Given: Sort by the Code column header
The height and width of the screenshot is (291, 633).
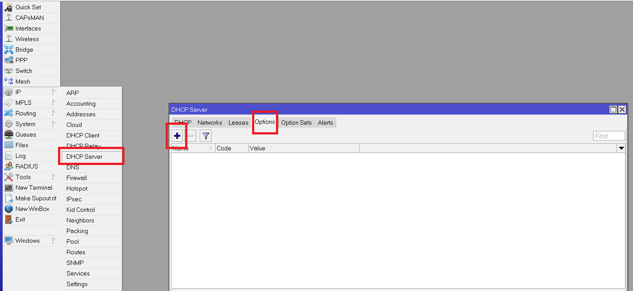Looking at the screenshot, I should pyautogui.click(x=232, y=148).
